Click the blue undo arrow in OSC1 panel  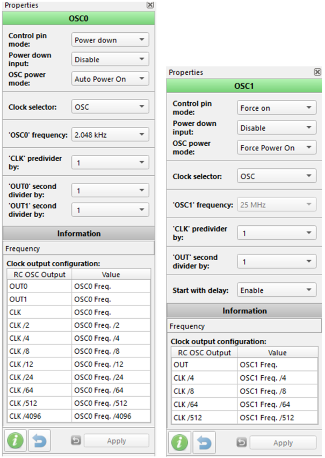coord(204,442)
